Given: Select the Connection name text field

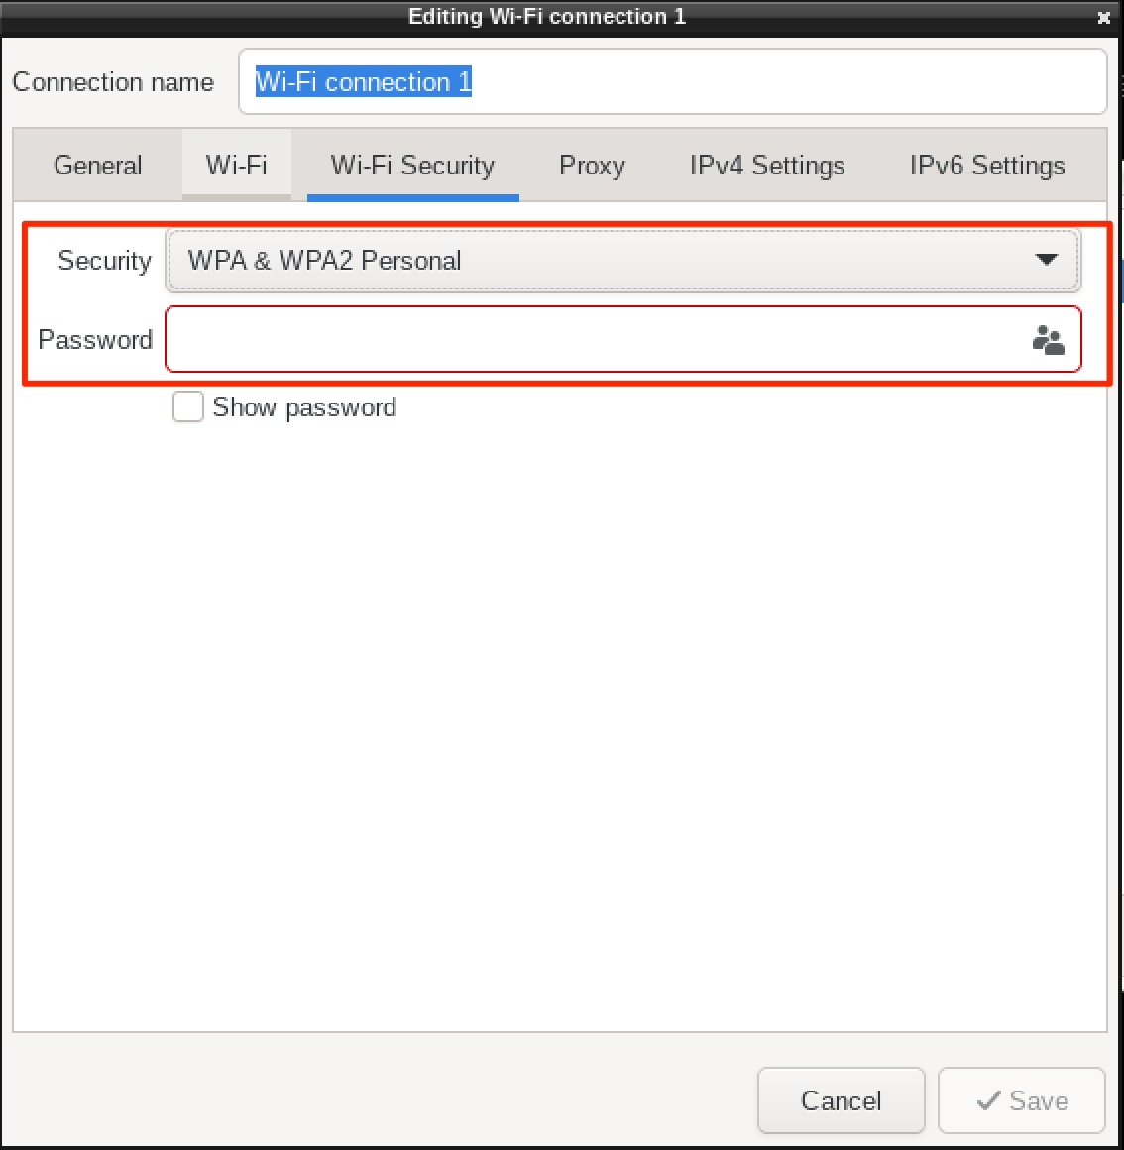Looking at the screenshot, I should pyautogui.click(x=674, y=81).
